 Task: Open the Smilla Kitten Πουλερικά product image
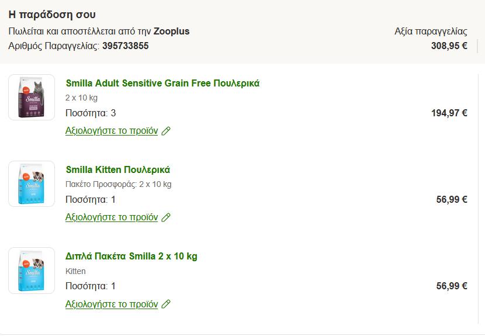click(x=32, y=183)
